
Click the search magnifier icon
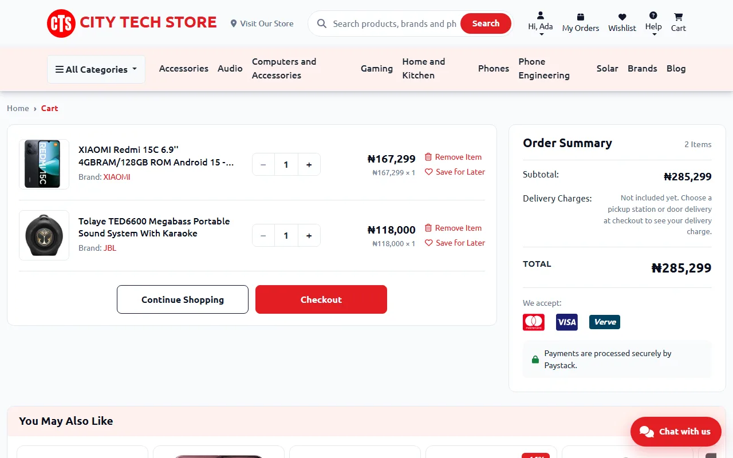coord(322,23)
